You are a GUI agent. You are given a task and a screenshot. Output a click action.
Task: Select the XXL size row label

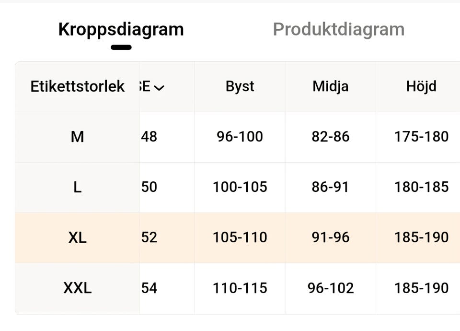point(77,288)
